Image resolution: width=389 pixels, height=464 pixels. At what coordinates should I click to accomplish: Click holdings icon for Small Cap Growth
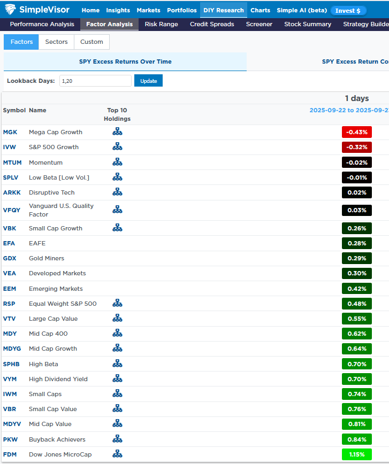(x=117, y=228)
